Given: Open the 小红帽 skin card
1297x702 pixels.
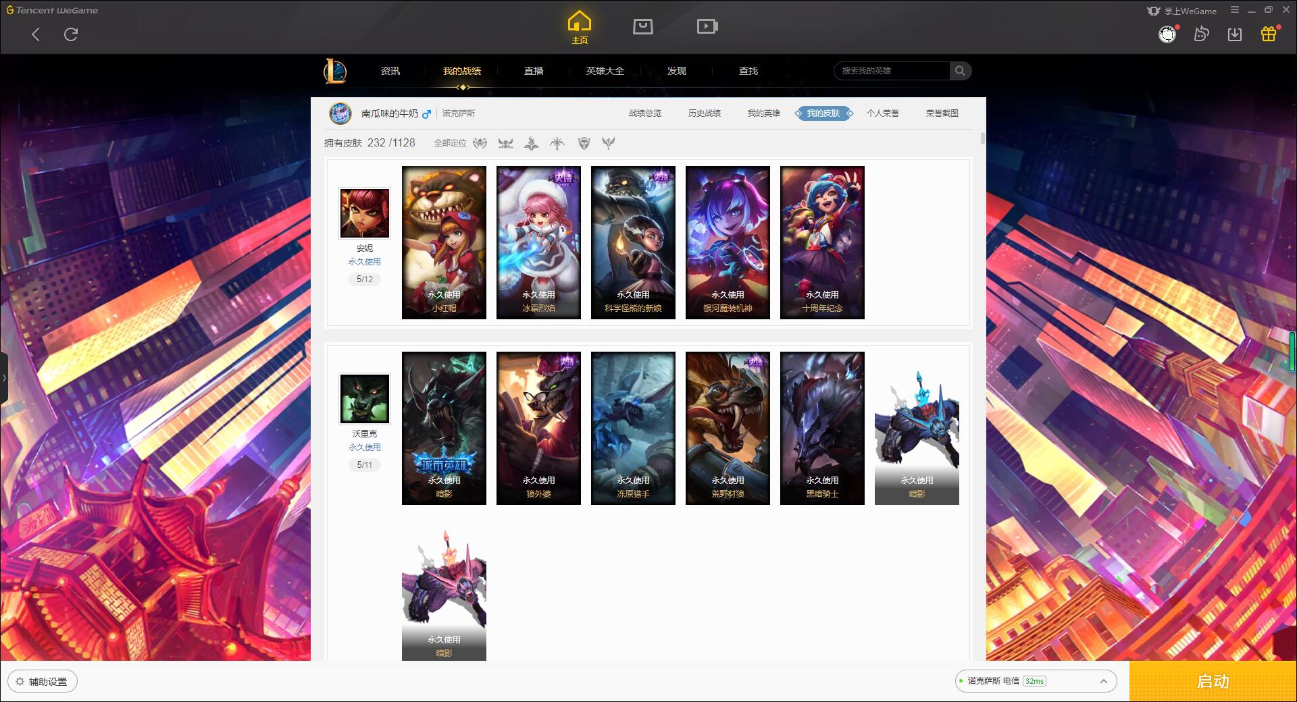Looking at the screenshot, I should 444,243.
